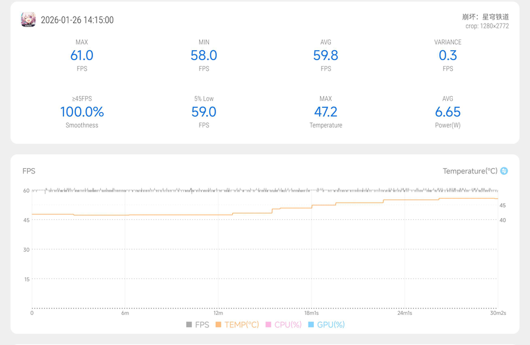Select the 100.0% Smoothness stat
The height and width of the screenshot is (345, 530).
pos(82,112)
